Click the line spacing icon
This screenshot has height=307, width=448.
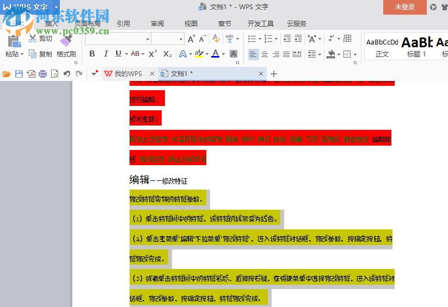(x=312, y=54)
